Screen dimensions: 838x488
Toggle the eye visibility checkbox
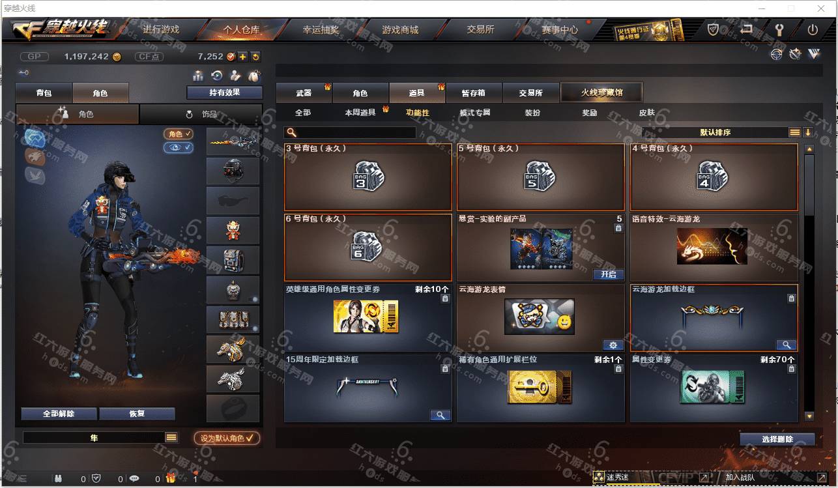[x=179, y=147]
